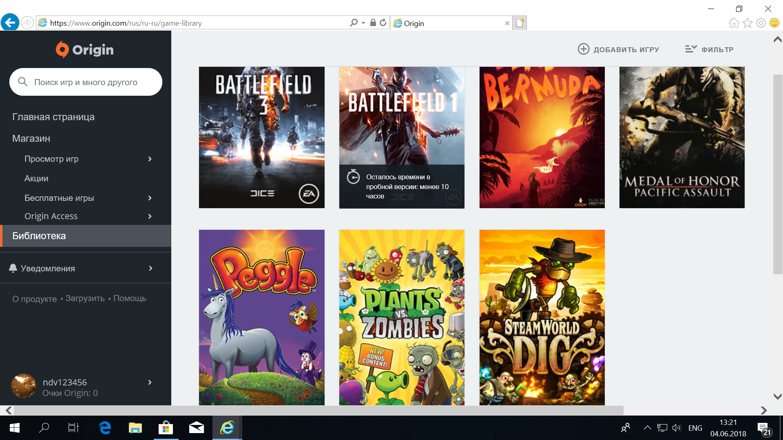Click ФИЛЬТР button
Image resolution: width=783 pixels, height=440 pixels.
(x=709, y=49)
